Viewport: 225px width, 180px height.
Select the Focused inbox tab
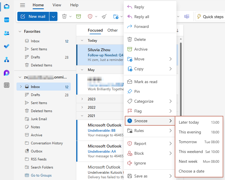point(95,30)
